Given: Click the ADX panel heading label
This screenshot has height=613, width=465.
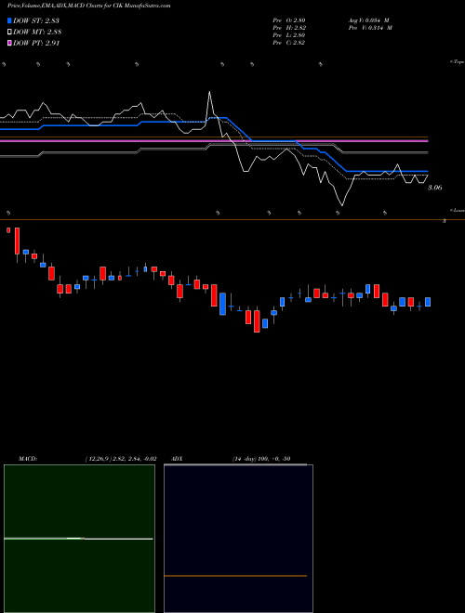Looking at the screenshot, I should point(177,459).
